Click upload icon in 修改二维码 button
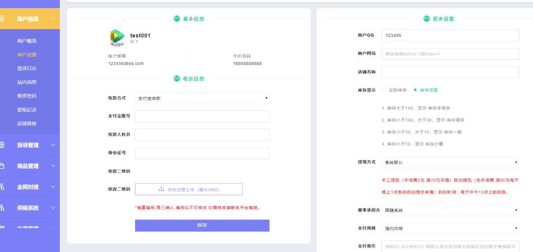Viewport: 533px width, 252px height. pyautogui.click(x=161, y=190)
